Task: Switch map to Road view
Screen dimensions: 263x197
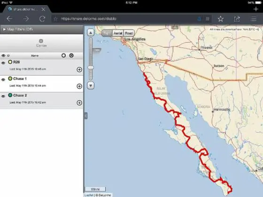Action: pos(129,33)
